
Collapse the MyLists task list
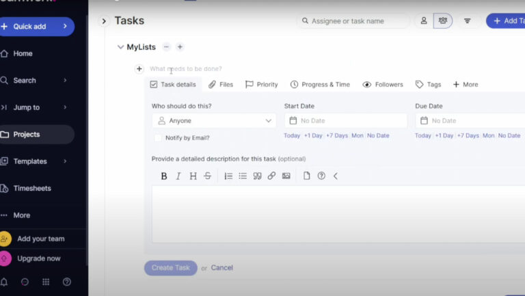(x=120, y=47)
